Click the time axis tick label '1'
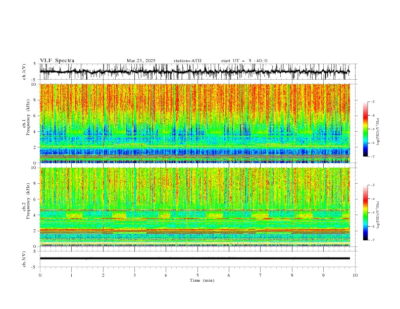The height and width of the screenshot is (309, 400). point(71,275)
